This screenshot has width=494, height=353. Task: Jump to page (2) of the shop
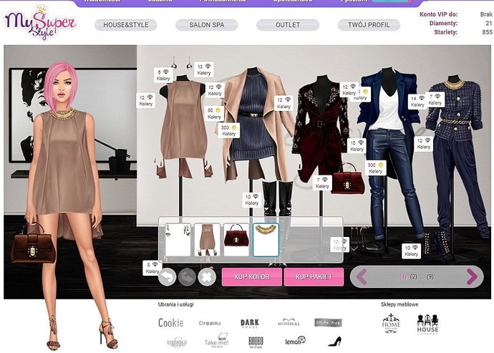click(414, 276)
